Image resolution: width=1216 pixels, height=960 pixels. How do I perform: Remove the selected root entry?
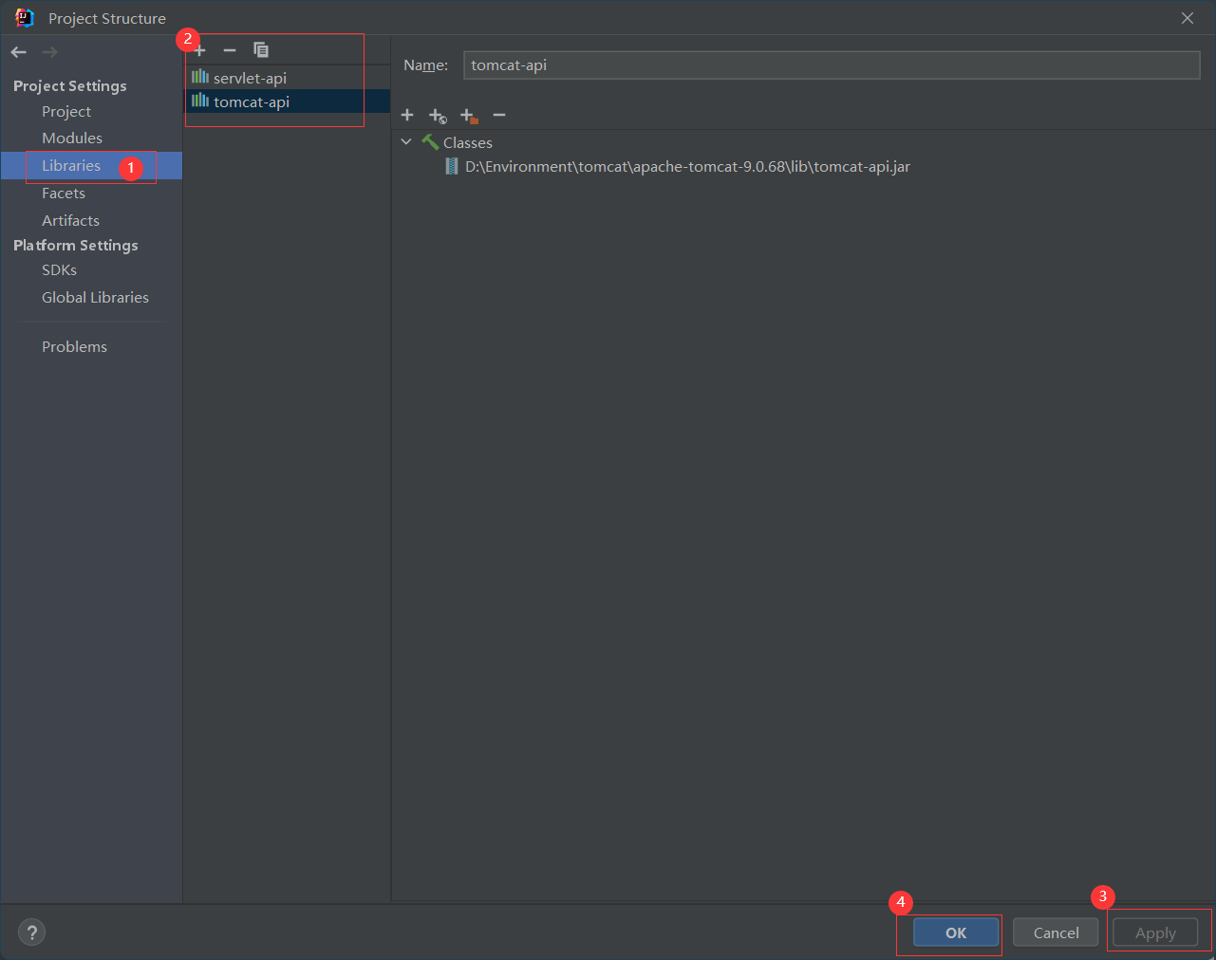(x=499, y=115)
